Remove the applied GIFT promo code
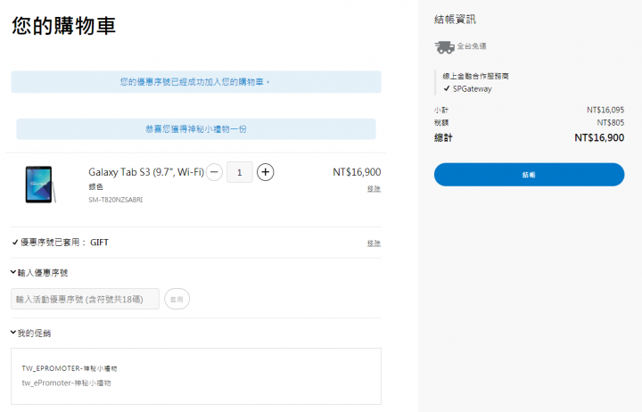This screenshot has height=412, width=642. pos(374,243)
